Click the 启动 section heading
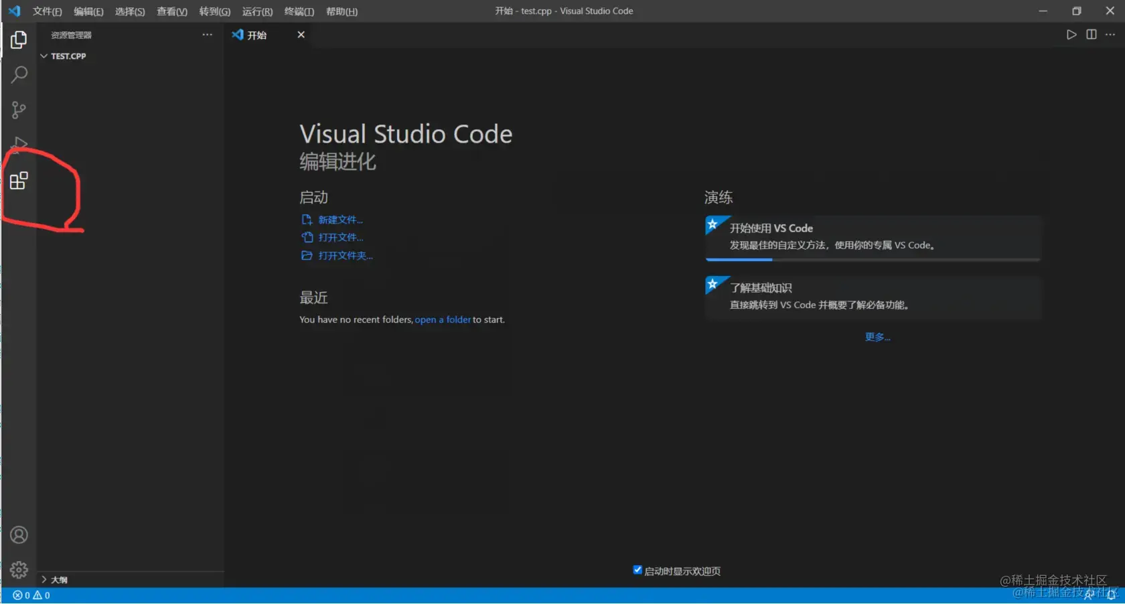1125x604 pixels. [313, 197]
